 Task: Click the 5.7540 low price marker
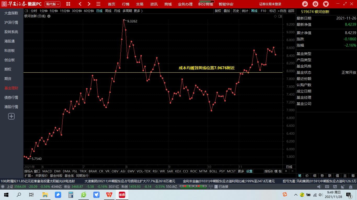pyautogui.click(x=36, y=159)
